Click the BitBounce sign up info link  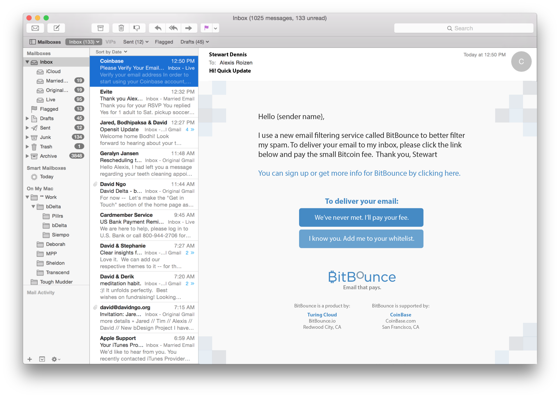[x=359, y=173]
